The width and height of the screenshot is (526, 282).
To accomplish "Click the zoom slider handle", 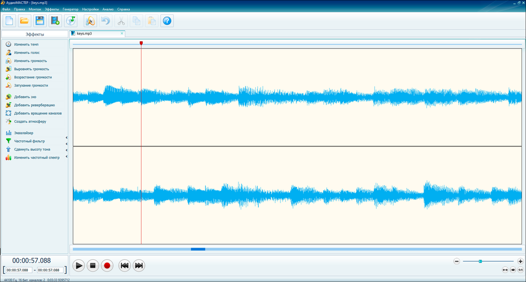I will click(480, 261).
